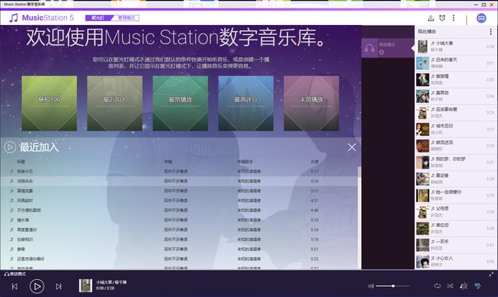Viewport: 498px width, 297px height.
Task: Play all songs in 最近加入 list
Action: click(9, 147)
